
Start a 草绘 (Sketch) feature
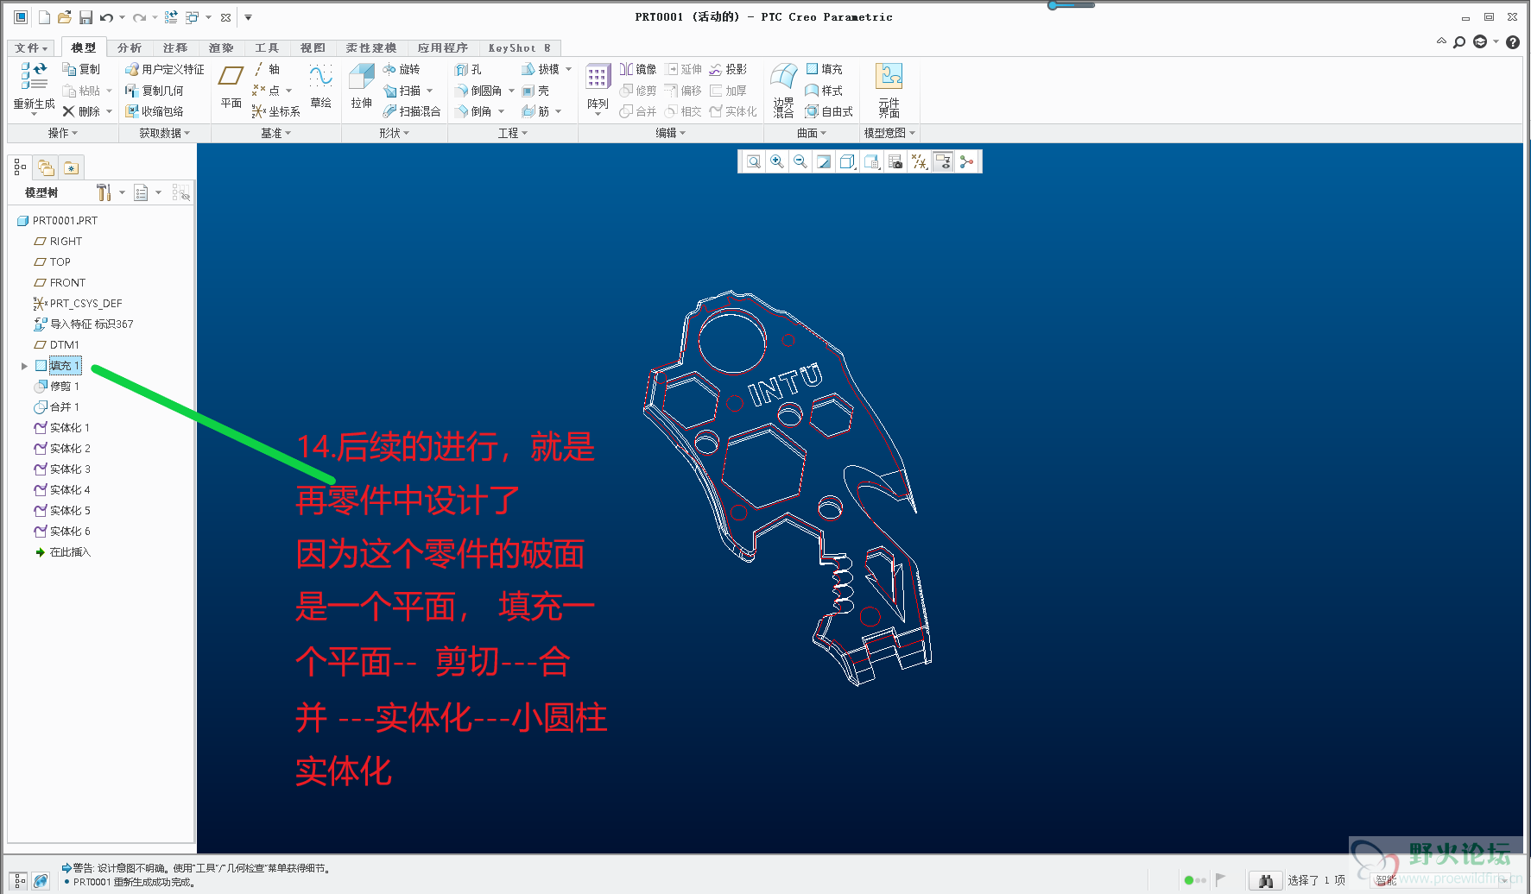pos(320,86)
